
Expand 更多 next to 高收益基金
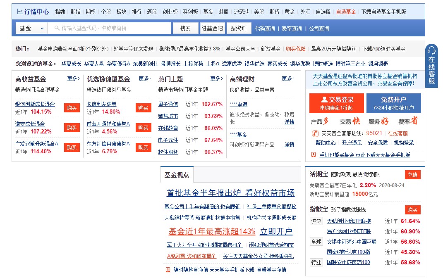pos(74,78)
